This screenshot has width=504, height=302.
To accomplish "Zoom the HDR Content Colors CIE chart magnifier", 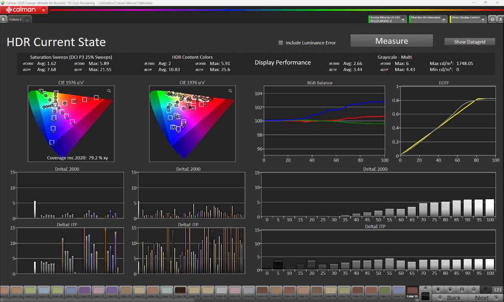I will [230, 91].
